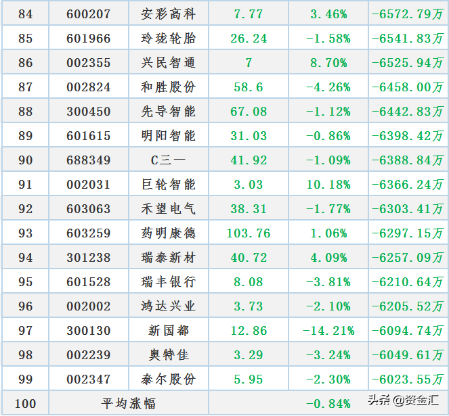Screen dimensions: 449x416
Task: Click stock code 002355
Action: pos(89,62)
